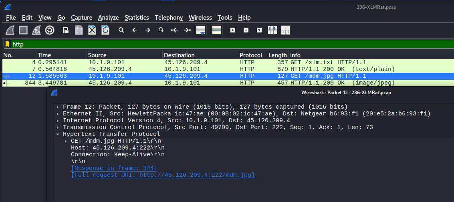Click the Wireshark fin in main title bar

pyautogui.click(x=8, y=7)
